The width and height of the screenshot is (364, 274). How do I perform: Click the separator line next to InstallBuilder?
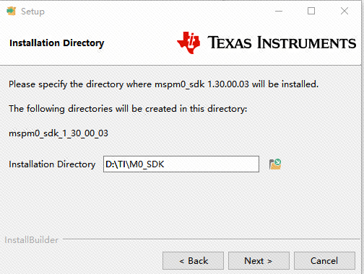pos(212,239)
